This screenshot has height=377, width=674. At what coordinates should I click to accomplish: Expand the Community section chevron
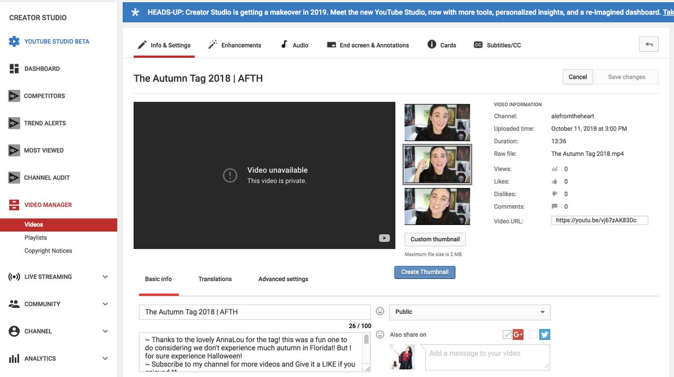105,304
